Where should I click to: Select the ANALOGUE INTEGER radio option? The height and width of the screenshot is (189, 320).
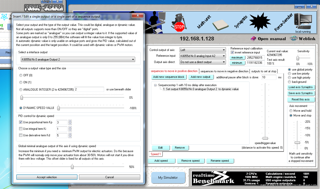coord(21,89)
